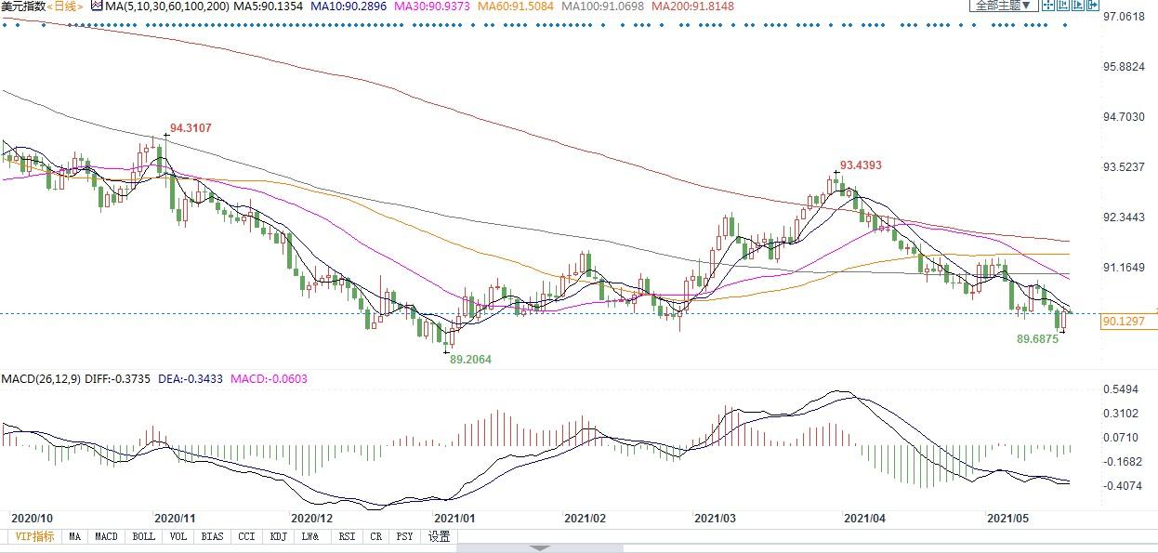Viewport: 1158px width, 553px height.
Task: Select the DIFF:-0.3735 reading
Action: (x=115, y=379)
